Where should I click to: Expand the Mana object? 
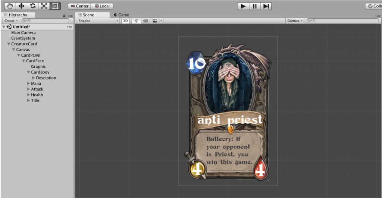pos(28,83)
